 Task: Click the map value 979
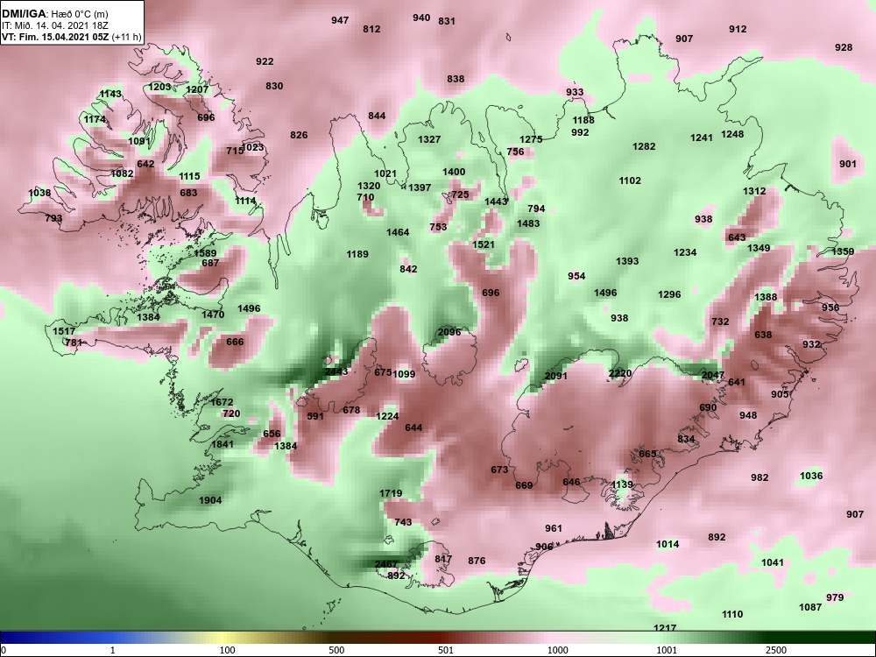(835, 597)
